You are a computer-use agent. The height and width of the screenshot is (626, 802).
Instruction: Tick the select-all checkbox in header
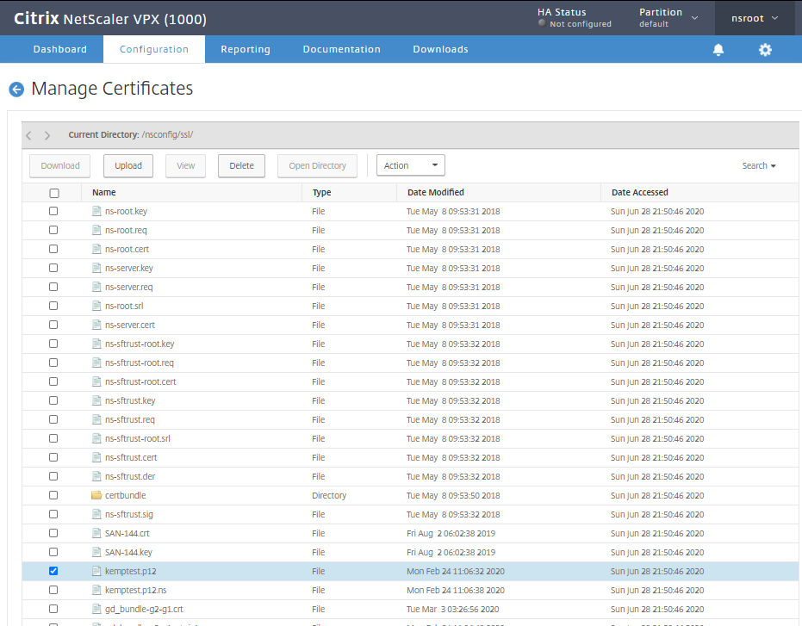[x=53, y=193]
